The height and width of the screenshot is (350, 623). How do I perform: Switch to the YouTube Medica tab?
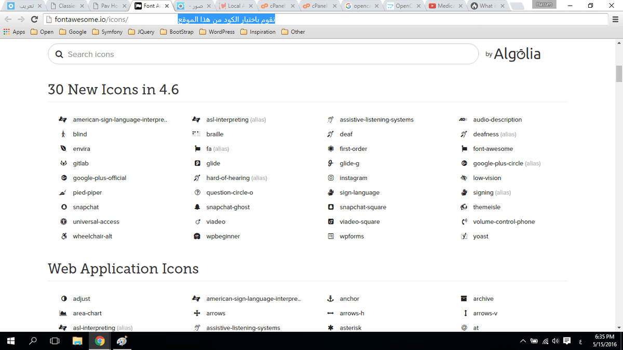445,6
